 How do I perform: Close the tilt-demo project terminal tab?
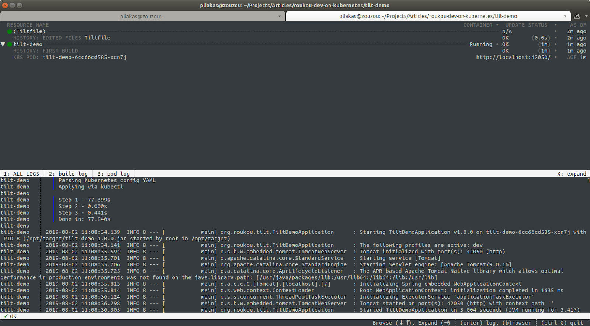(x=565, y=16)
